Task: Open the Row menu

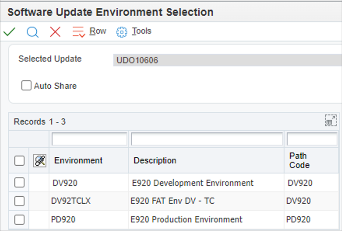Action: click(x=98, y=31)
